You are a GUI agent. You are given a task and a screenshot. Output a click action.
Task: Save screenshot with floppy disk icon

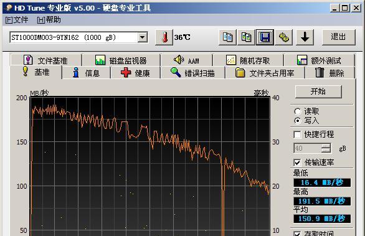coord(265,37)
